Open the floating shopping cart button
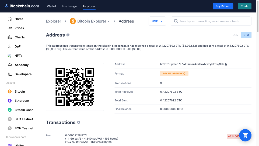The image size is (259, 146). (x=245, y=135)
